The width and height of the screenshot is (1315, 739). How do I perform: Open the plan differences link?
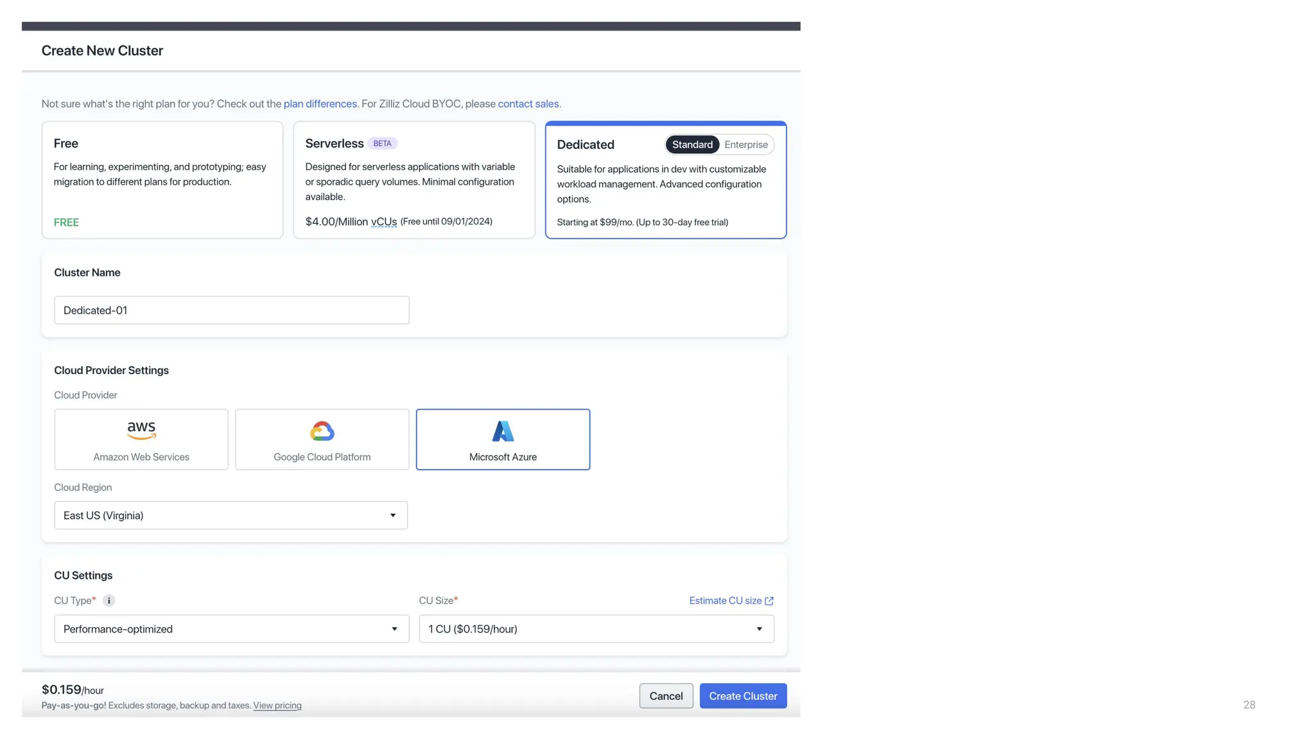point(320,104)
